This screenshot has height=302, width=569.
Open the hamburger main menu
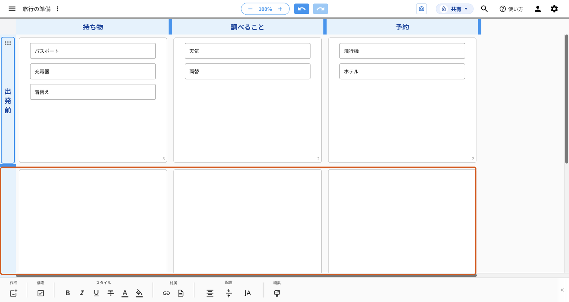point(12,9)
